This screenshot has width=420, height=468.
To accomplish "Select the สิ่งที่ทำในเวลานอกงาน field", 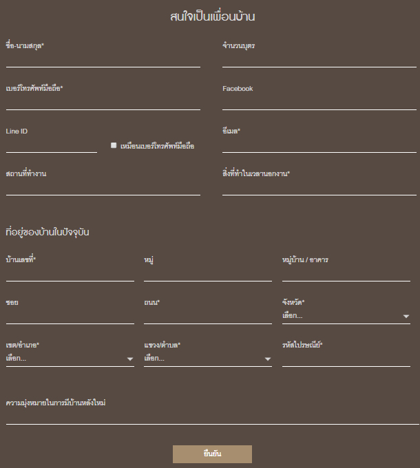I will pos(319,188).
